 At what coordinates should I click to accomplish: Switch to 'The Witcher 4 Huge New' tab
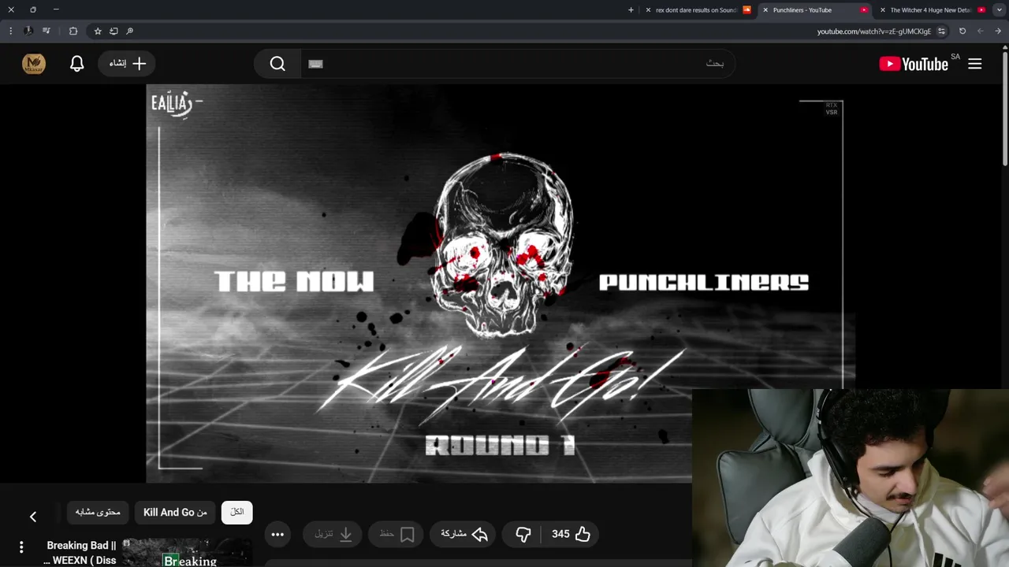point(930,10)
